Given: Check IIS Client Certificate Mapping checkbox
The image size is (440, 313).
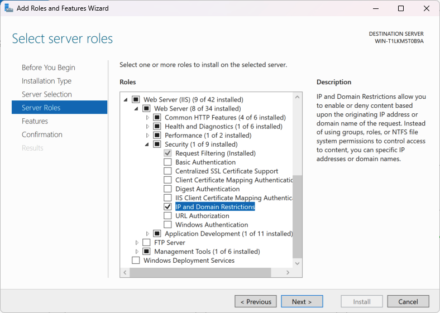Looking at the screenshot, I should click(168, 198).
